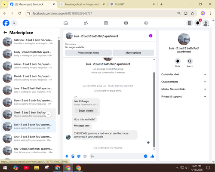
Task: Attach a photo with the image icon
Action: click(x=73, y=156)
